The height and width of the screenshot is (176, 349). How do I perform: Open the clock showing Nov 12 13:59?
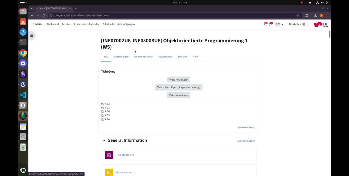tap(179, 3)
